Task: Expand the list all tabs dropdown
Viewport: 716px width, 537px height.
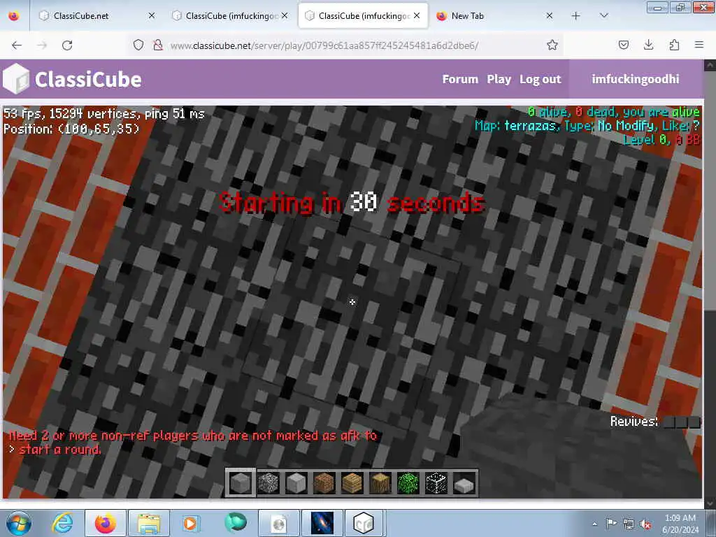Action: pyautogui.click(x=603, y=15)
